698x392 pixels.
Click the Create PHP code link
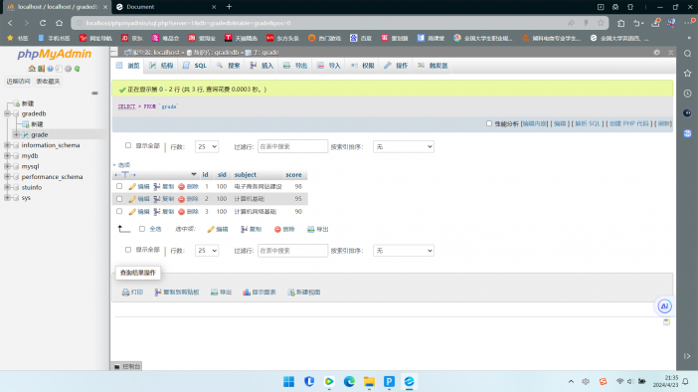click(x=629, y=123)
